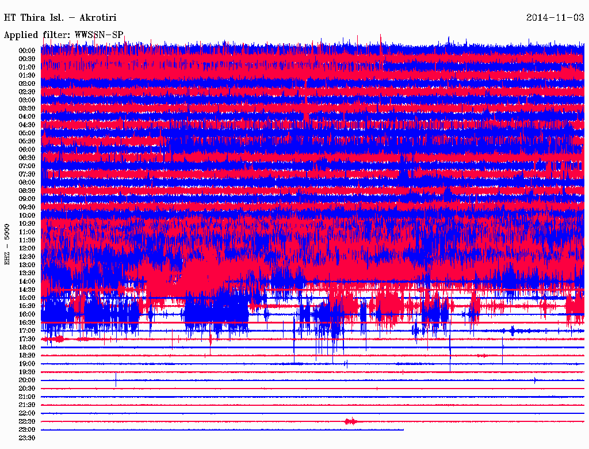Image resolution: width=589 pixels, height=449 pixels.
Task: Click the 06:00 time label
Action: pos(27,150)
